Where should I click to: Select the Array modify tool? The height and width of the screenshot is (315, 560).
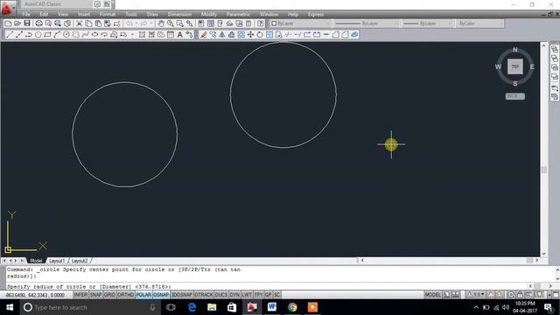coord(241,35)
